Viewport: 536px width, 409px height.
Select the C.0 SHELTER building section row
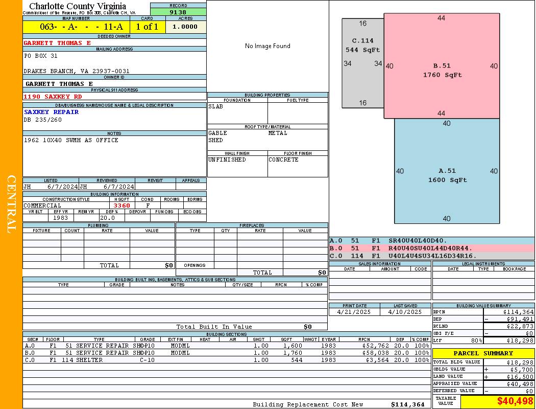pos(226,360)
